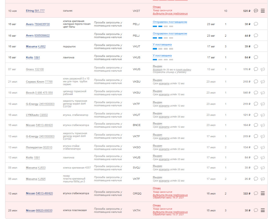The height and width of the screenshot is (219, 275).
Task: Click delivery progress bar for Masuma KJ682
Action: (x=163, y=49)
